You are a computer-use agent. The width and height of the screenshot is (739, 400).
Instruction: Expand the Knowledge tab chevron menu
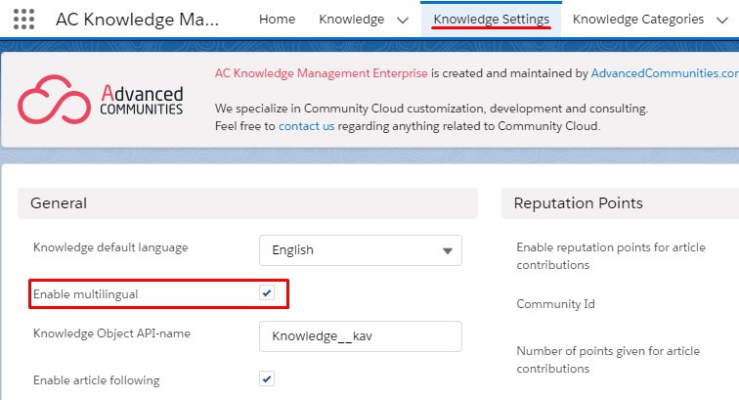tap(403, 21)
